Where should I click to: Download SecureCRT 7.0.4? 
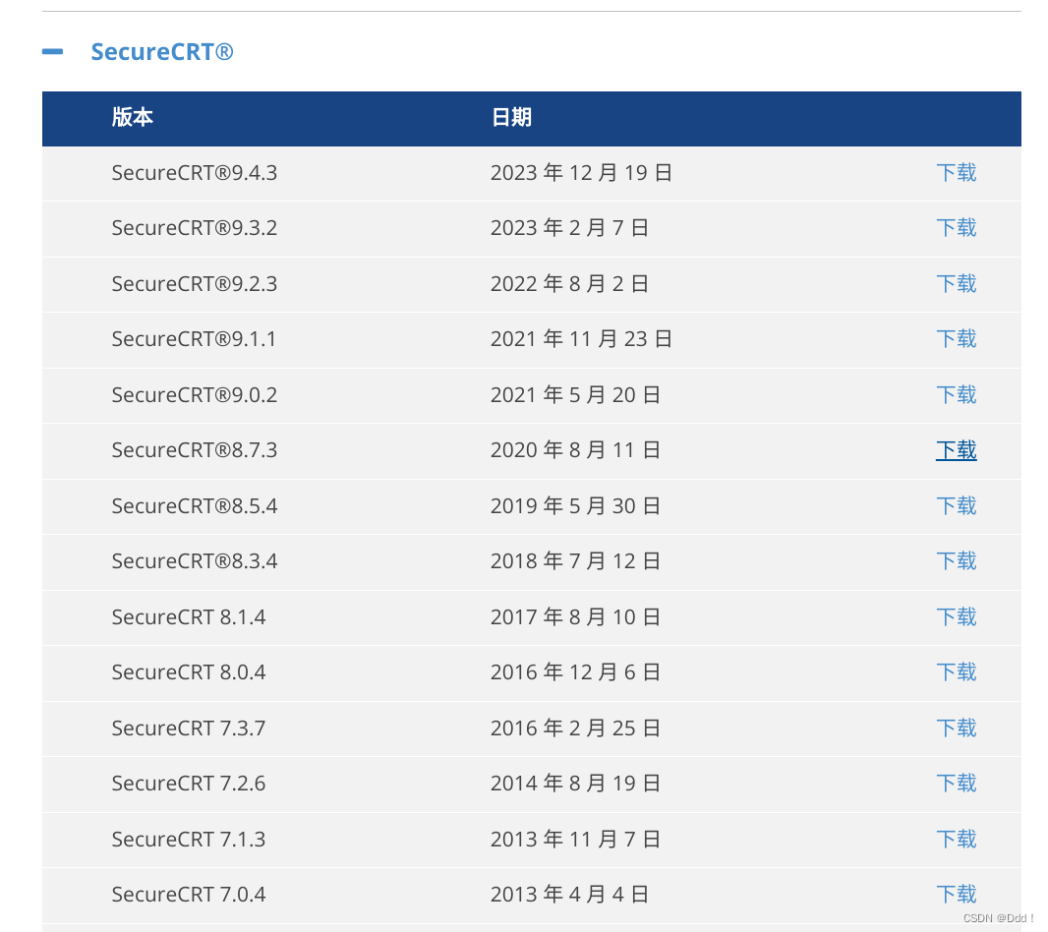(956, 894)
